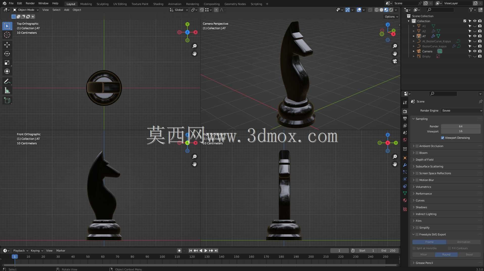Image resolution: width=484 pixels, height=271 pixels.
Task: Activate the Move tool
Action: tap(7, 45)
